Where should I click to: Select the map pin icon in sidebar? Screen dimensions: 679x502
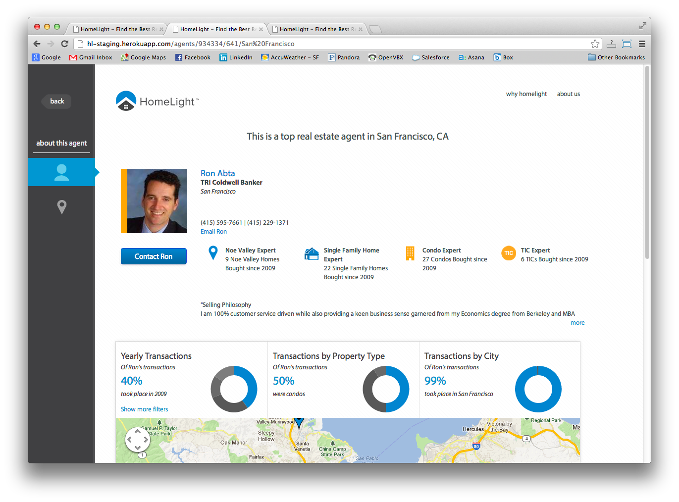pyautogui.click(x=61, y=206)
